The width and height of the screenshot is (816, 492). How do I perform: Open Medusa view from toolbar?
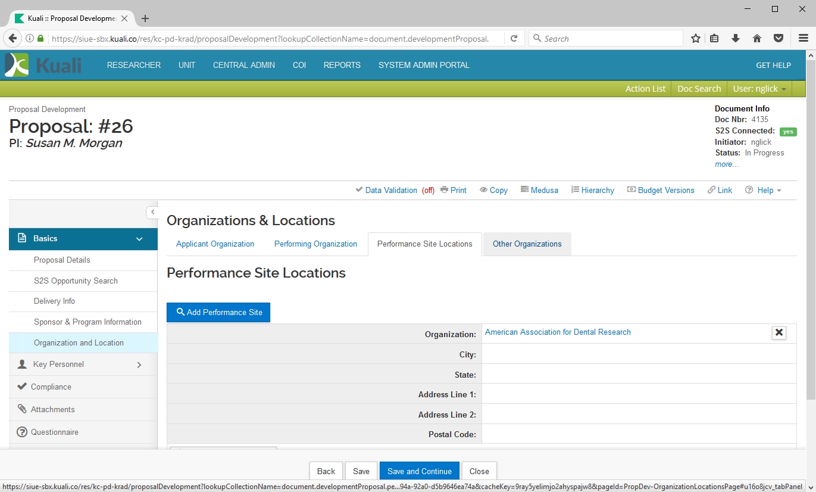(x=539, y=190)
